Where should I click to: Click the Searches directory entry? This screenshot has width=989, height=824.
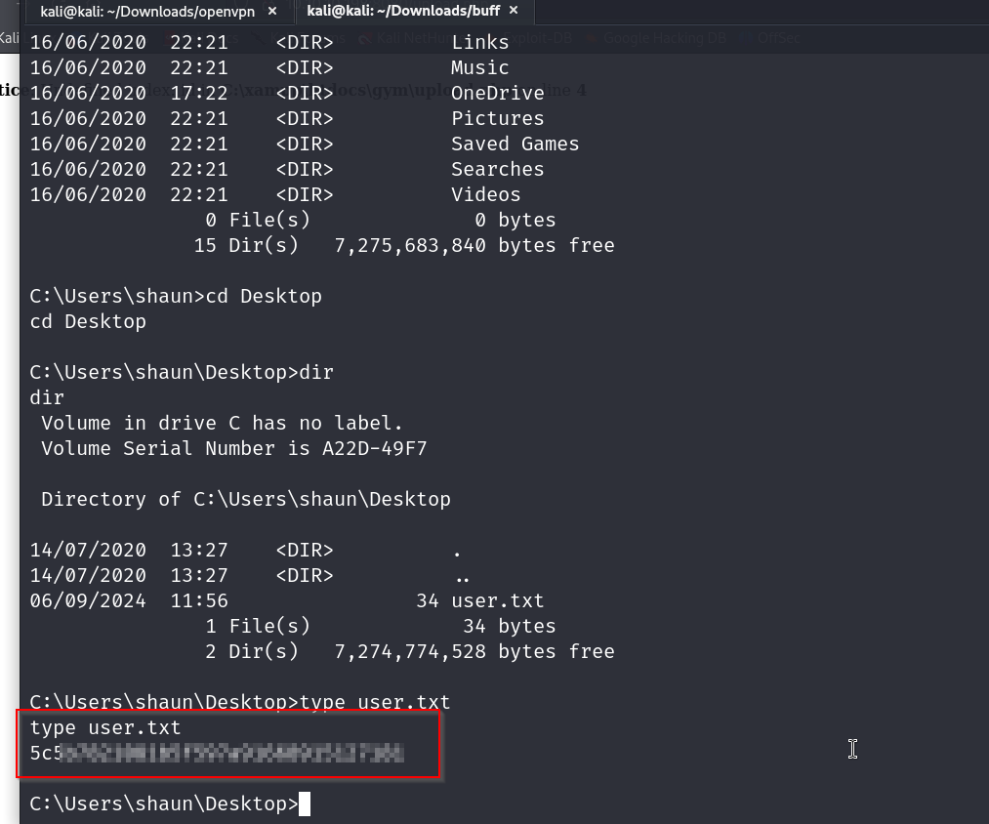[497, 170]
